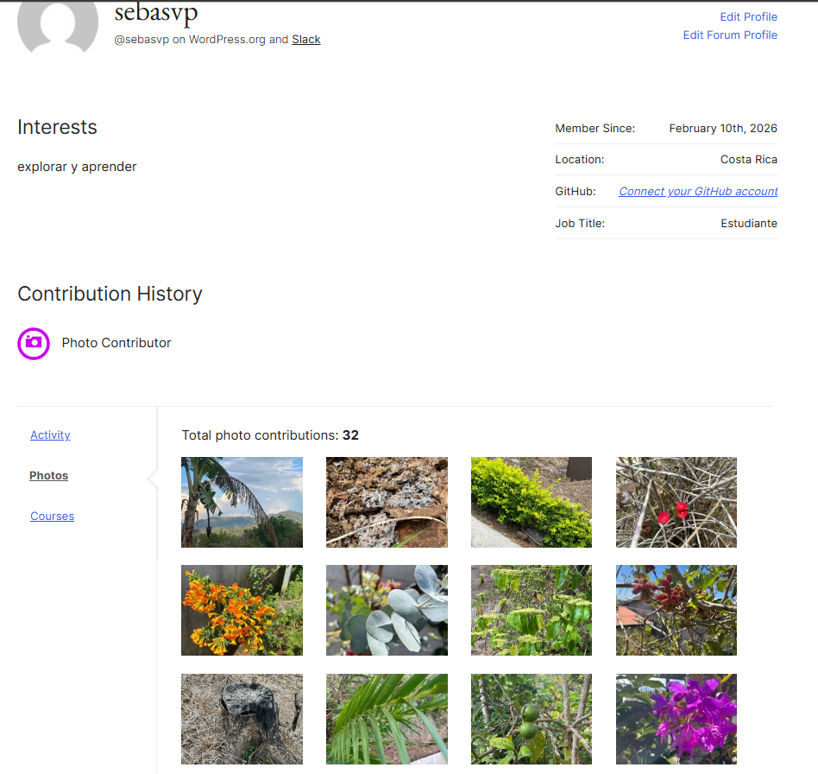The image size is (818, 774).
Task: Open the Edit Profile link
Action: coord(748,16)
